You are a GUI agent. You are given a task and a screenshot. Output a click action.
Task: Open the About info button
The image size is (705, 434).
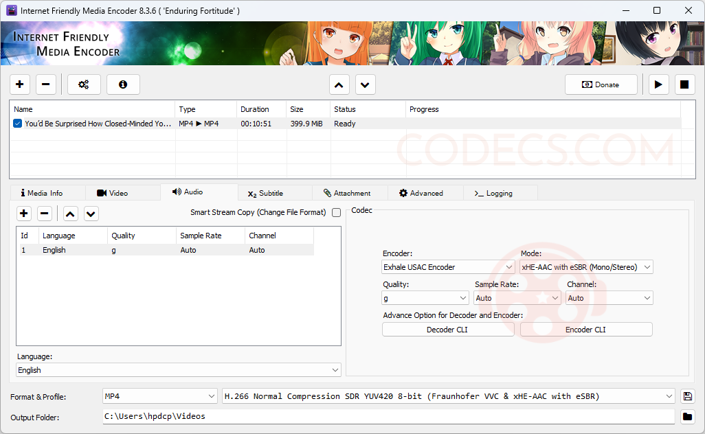(x=123, y=84)
